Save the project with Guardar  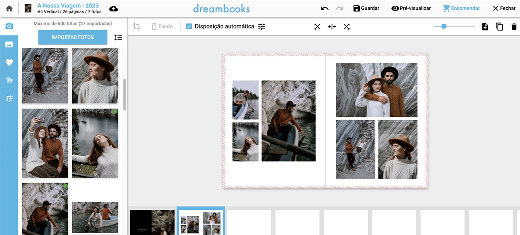(366, 9)
